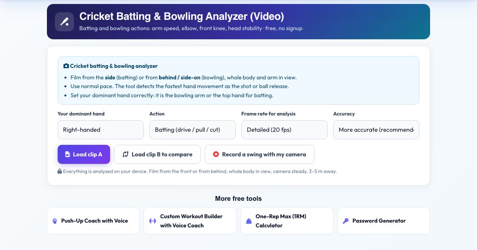Screen dimensions: 477x250
Task: Click the weight icon for 1RM Calculator
Action: (x=249, y=221)
